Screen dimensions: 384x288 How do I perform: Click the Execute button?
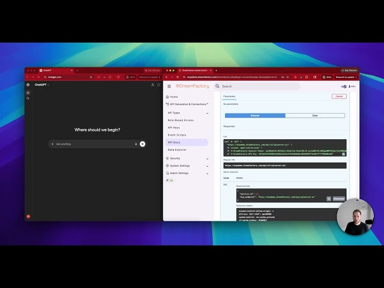point(255,115)
